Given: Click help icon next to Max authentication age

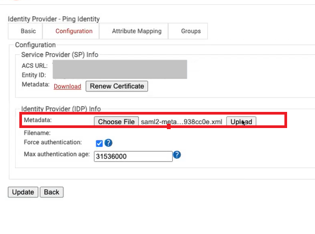Looking at the screenshot, I should pyautogui.click(x=177, y=155).
